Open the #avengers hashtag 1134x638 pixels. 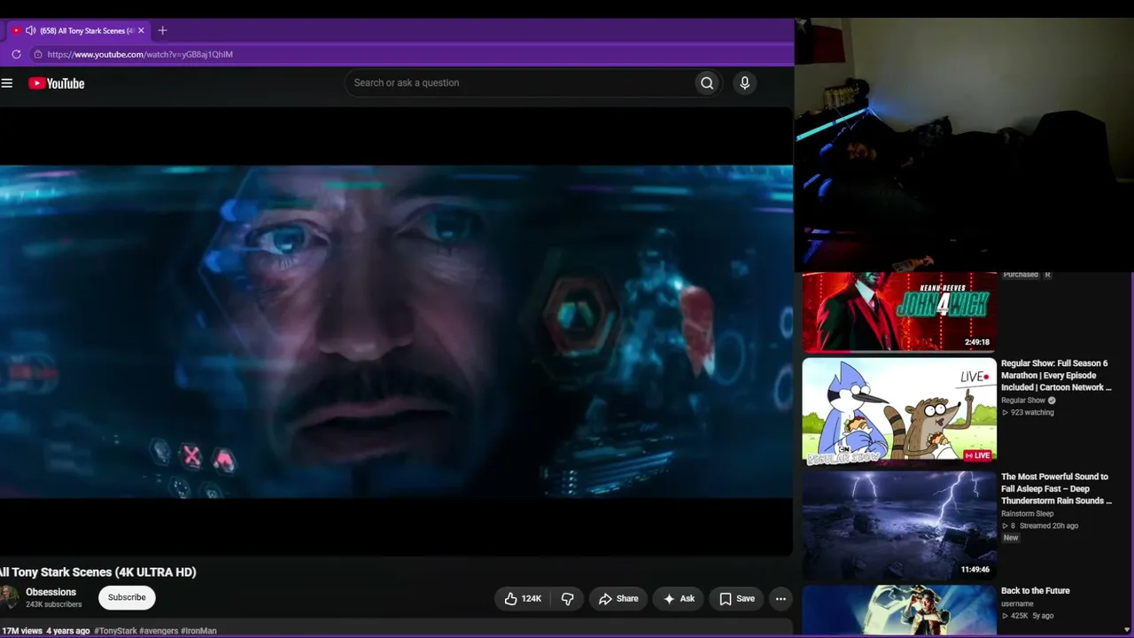159,631
